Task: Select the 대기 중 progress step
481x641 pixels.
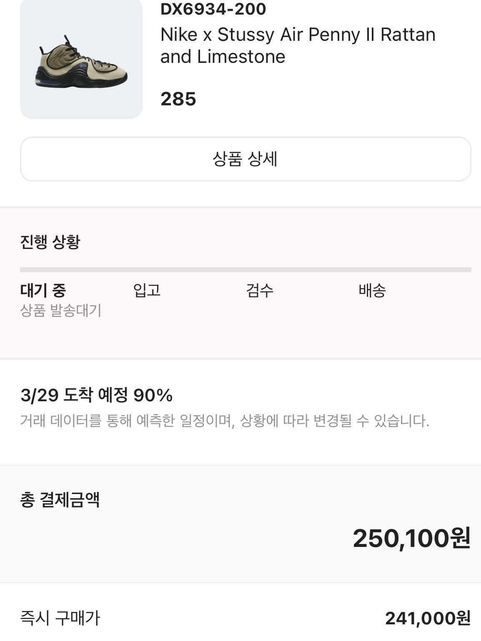Action: [x=43, y=290]
